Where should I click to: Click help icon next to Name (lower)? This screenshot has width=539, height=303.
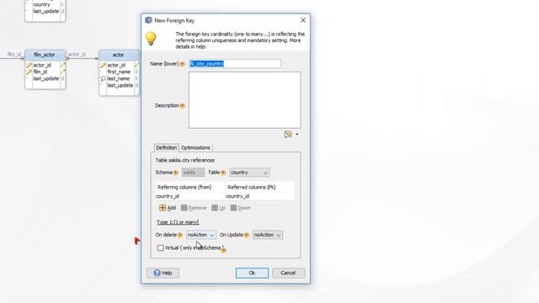pyautogui.click(x=183, y=64)
